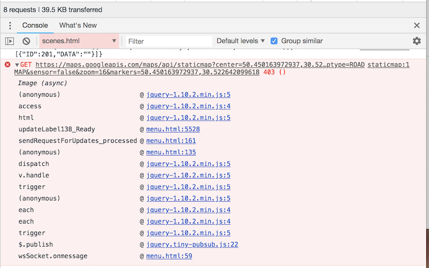
Task: Open the DevTools three-dot drawer menu
Action: click(10, 26)
